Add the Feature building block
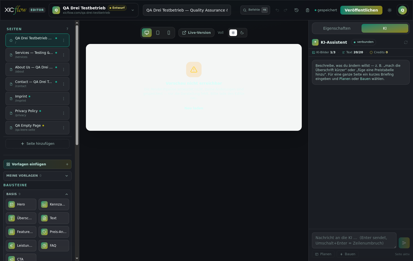This screenshot has width=413, height=261. pos(21,232)
